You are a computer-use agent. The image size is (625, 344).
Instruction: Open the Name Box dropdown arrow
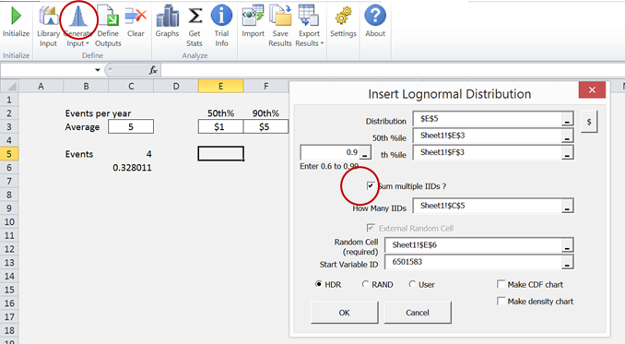click(x=98, y=70)
